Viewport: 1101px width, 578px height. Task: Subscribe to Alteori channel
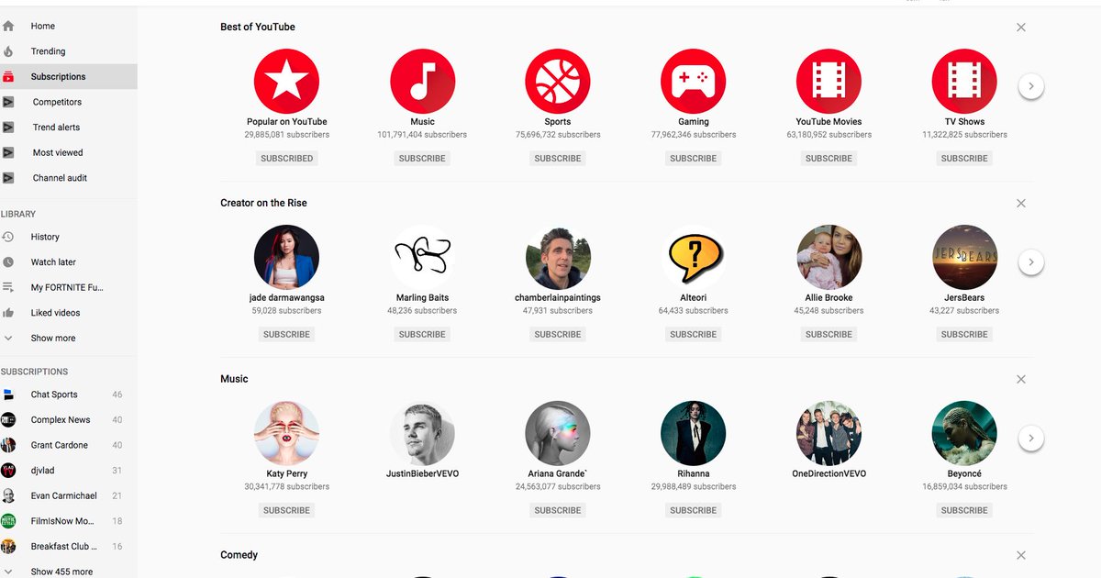[694, 335]
